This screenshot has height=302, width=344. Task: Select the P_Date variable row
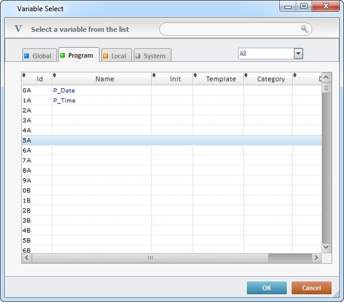[x=172, y=90]
